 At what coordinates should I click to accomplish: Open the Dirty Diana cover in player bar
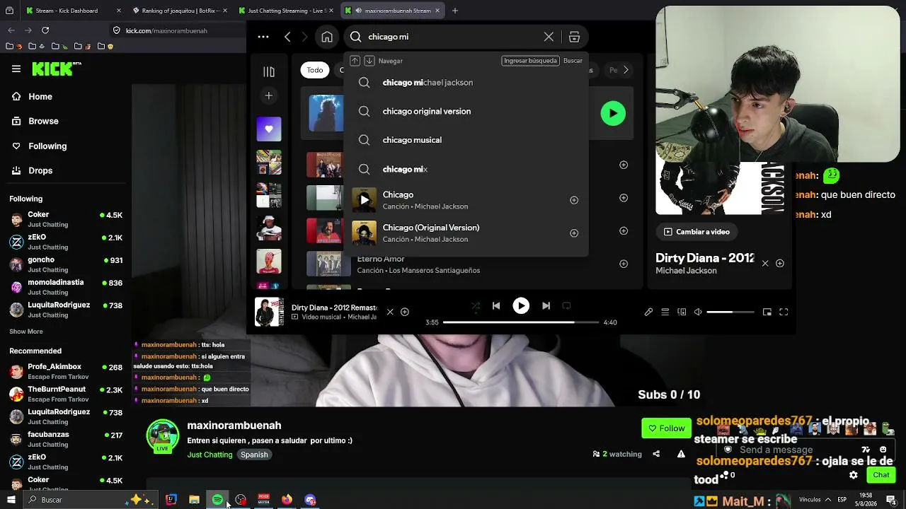pyautogui.click(x=269, y=312)
